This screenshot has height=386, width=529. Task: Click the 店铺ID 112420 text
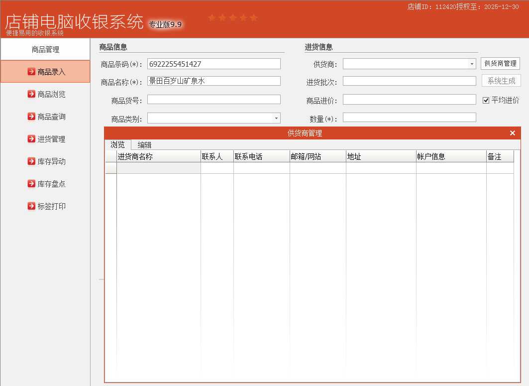click(x=432, y=7)
